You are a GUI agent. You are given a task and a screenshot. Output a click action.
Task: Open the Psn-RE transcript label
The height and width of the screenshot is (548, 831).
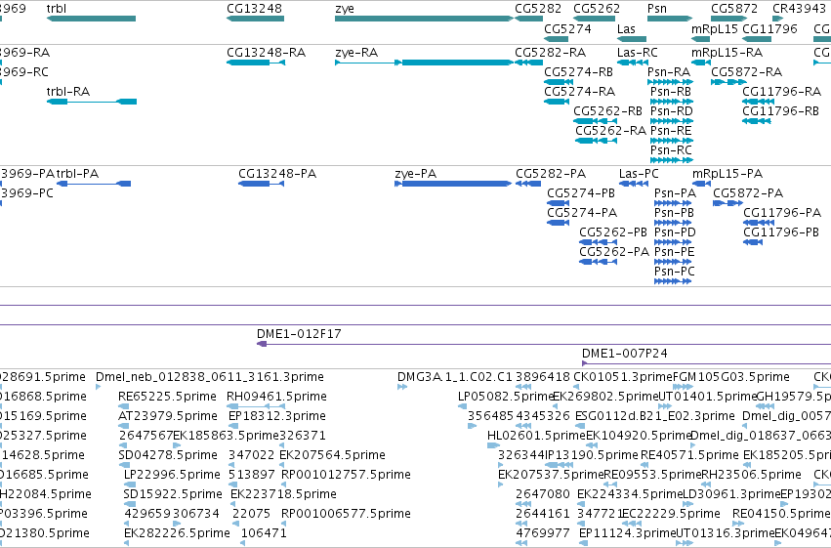pyautogui.click(x=671, y=131)
